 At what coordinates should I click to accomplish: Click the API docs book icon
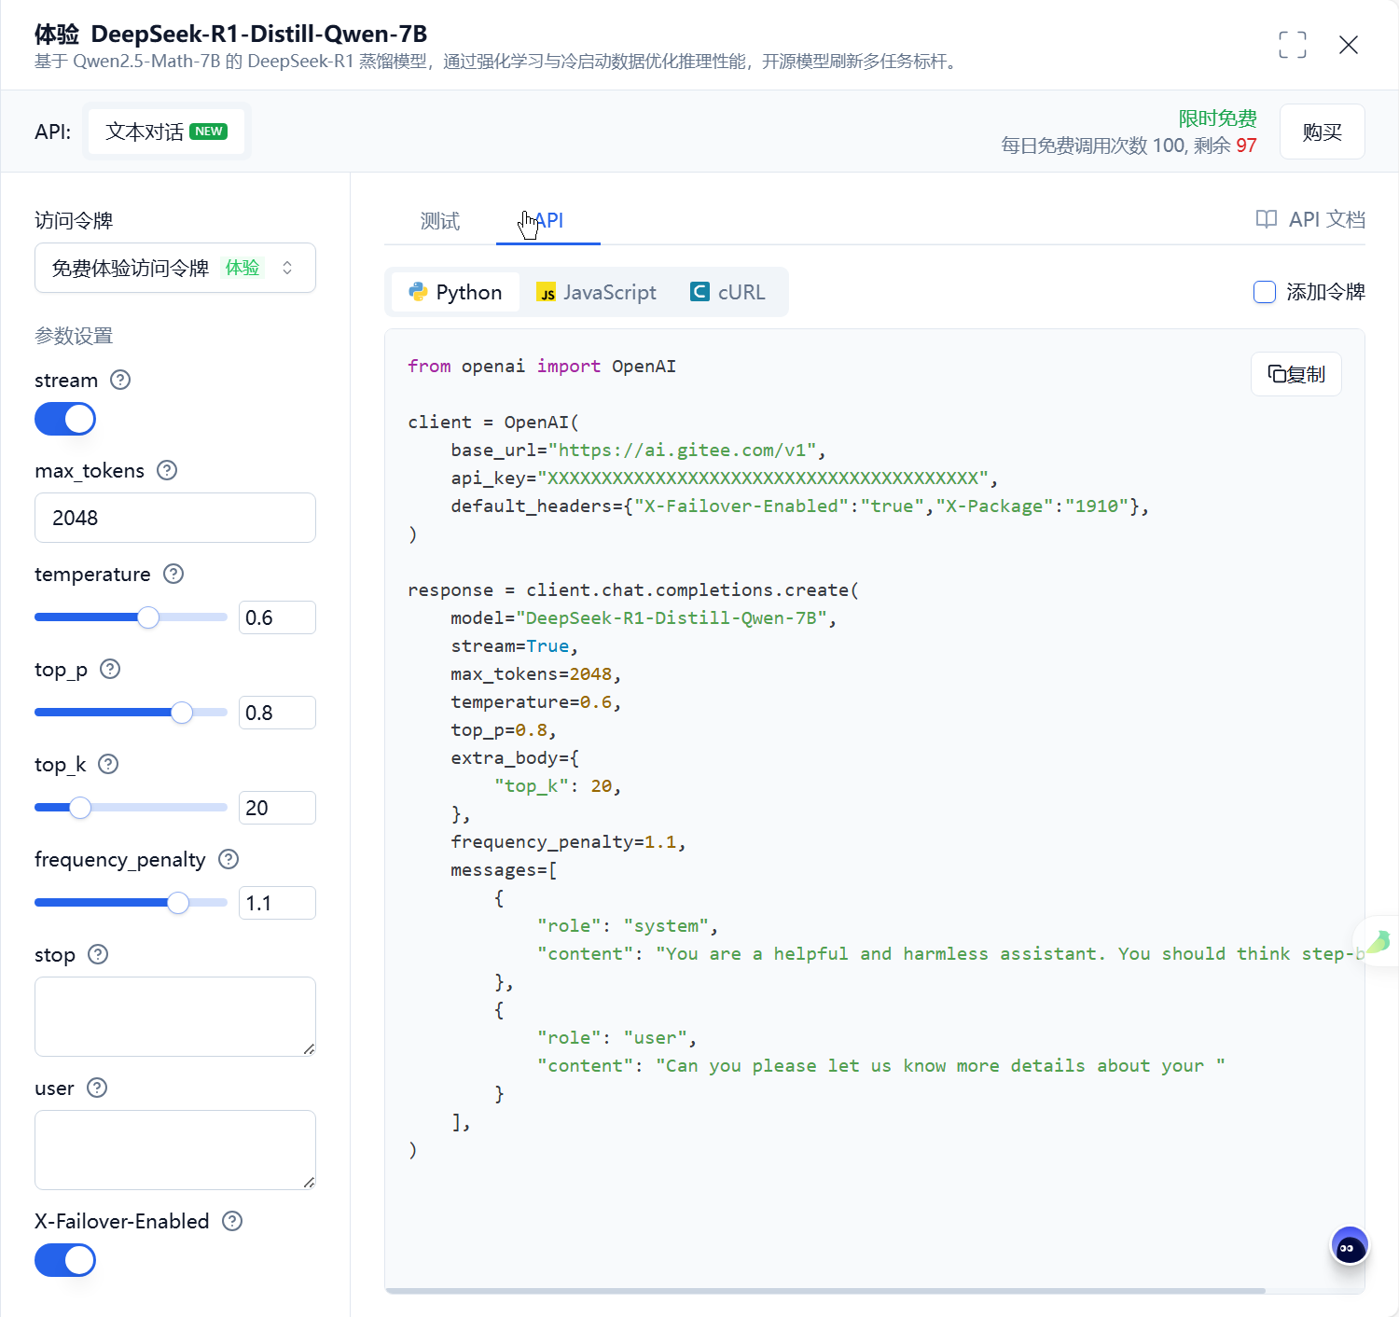point(1267,219)
